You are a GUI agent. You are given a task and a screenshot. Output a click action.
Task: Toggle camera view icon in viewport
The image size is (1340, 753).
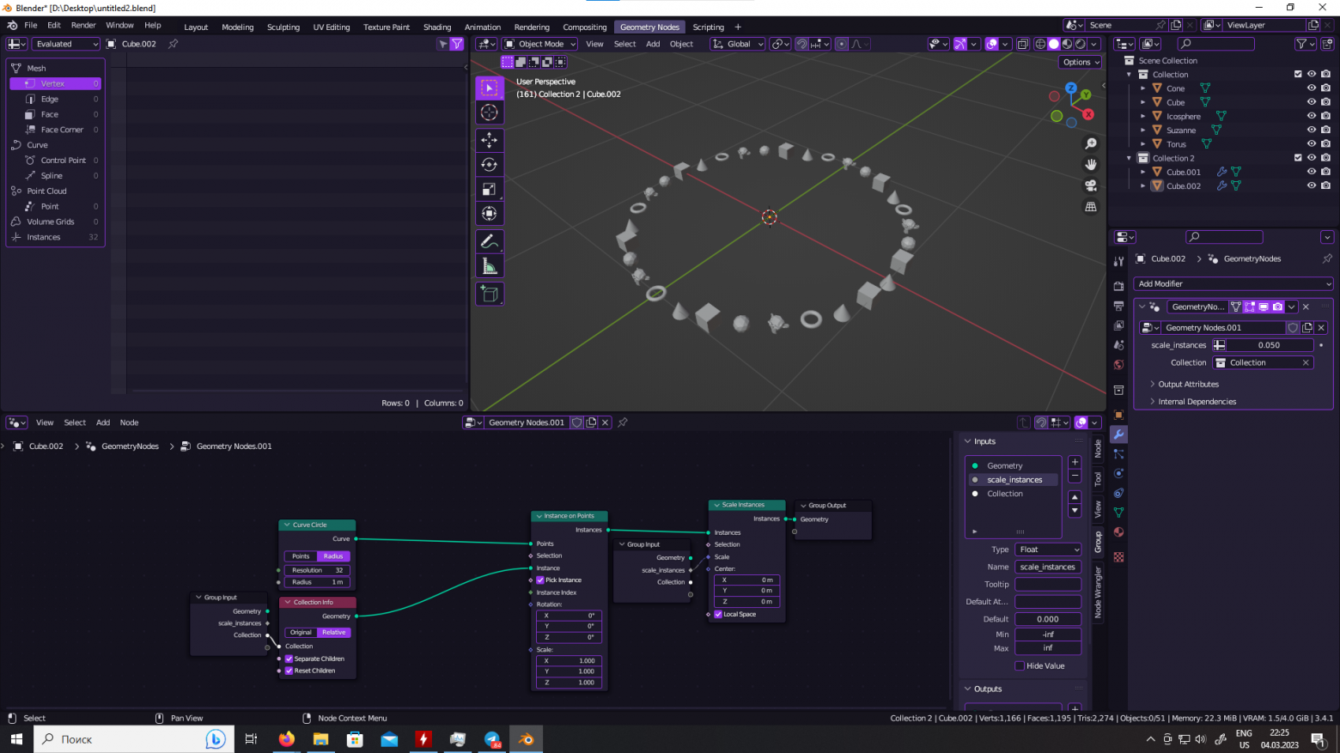click(x=1091, y=185)
